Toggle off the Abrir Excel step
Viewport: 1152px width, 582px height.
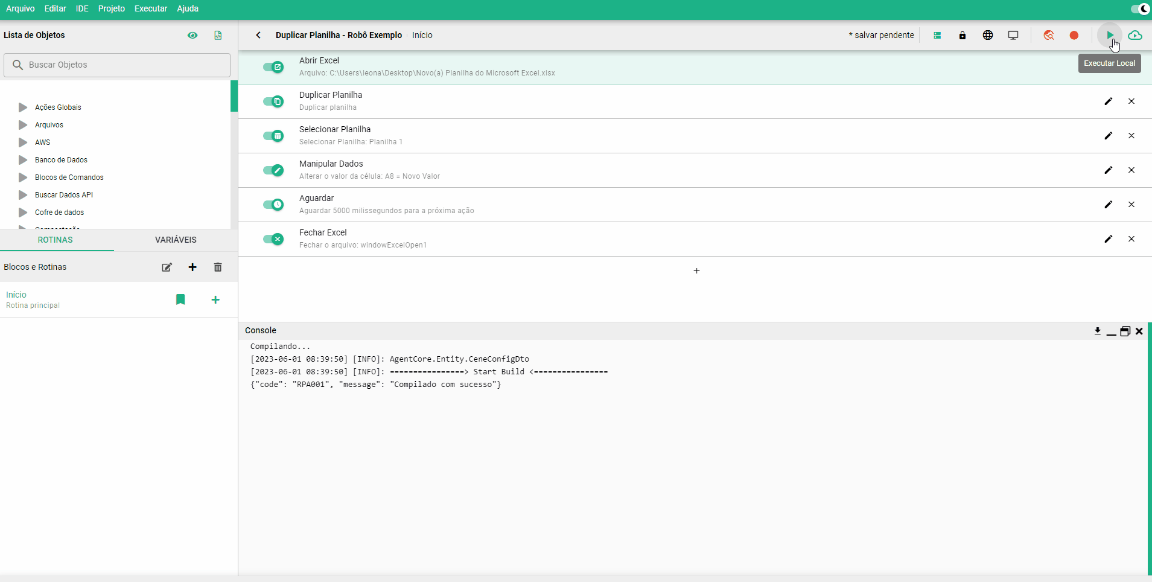[273, 67]
